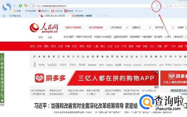Open the 时政 channel in red nav bar
The image size is (187, 117).
[39, 46]
